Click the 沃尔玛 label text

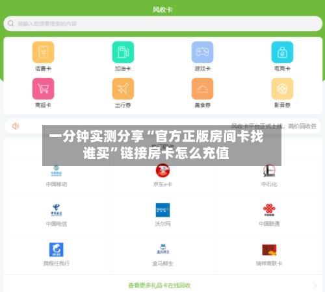click(x=162, y=224)
